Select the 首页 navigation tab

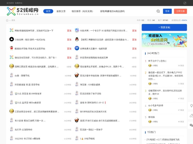coord(48,11)
